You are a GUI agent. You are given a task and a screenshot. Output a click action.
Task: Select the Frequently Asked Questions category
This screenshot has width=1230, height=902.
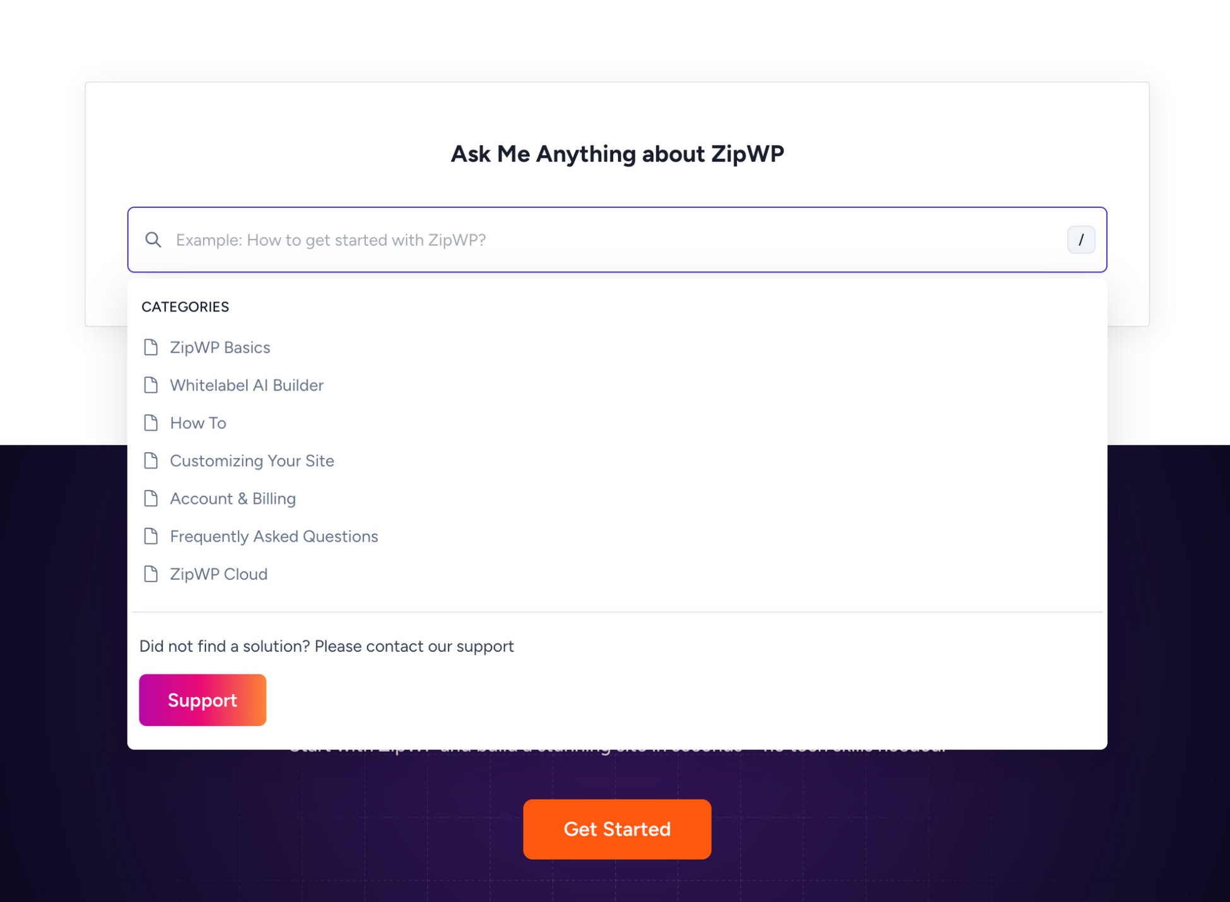[274, 536]
